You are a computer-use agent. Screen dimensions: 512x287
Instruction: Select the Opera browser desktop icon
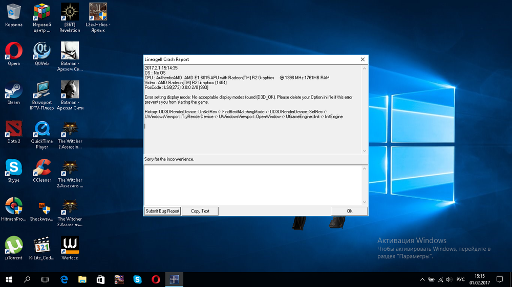pyautogui.click(x=14, y=51)
